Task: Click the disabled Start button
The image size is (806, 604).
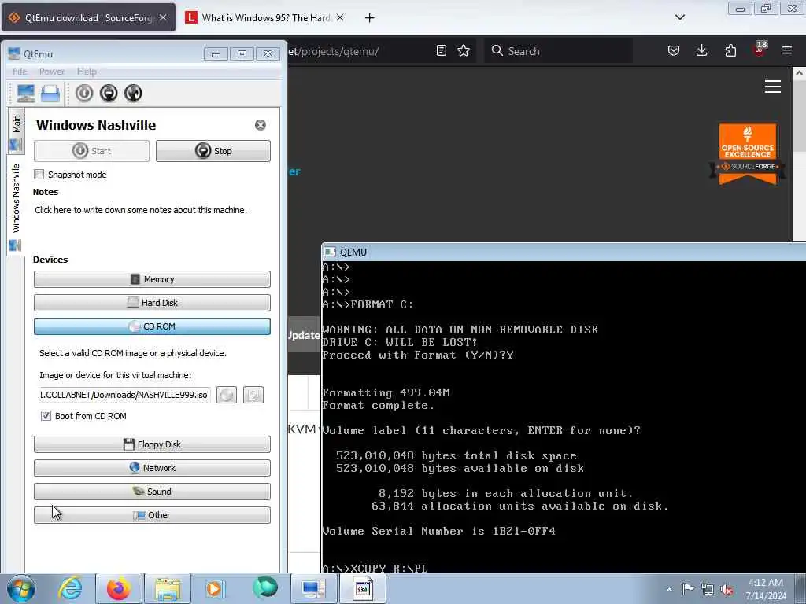Action: coord(91,151)
